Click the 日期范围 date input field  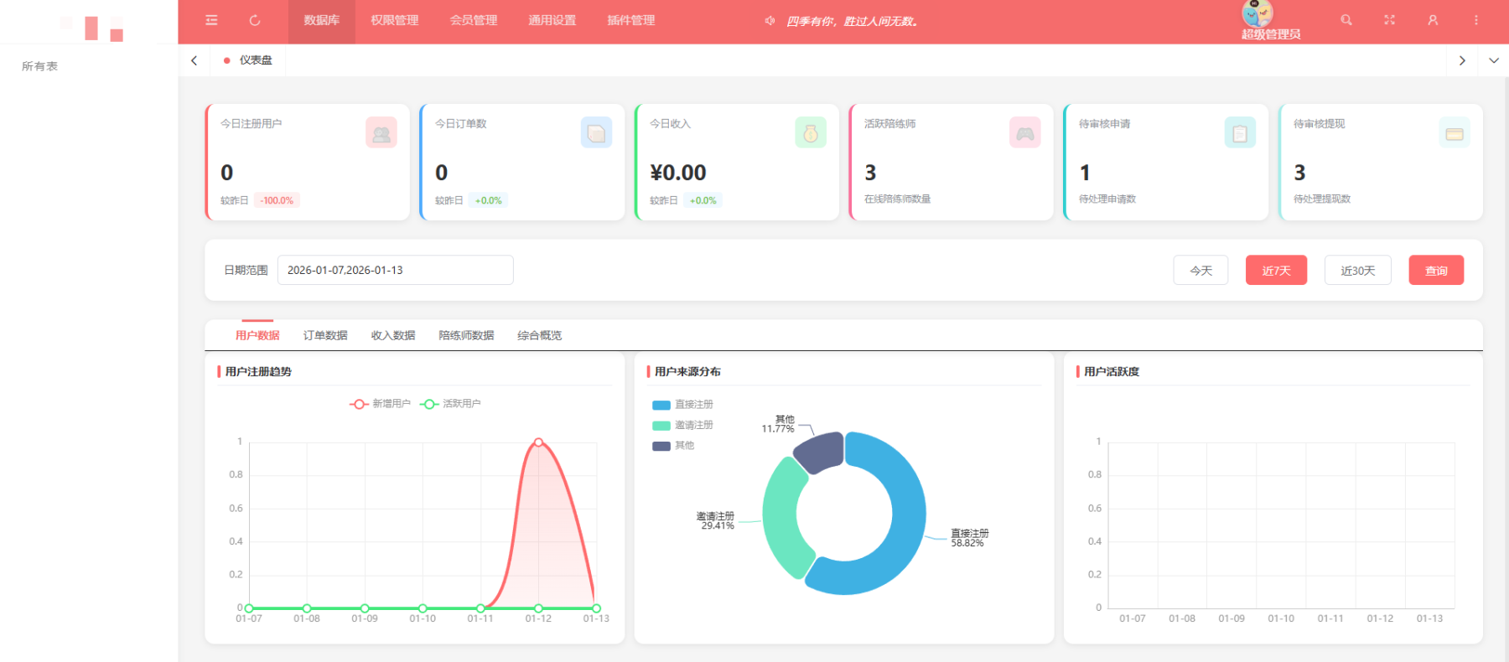(395, 270)
